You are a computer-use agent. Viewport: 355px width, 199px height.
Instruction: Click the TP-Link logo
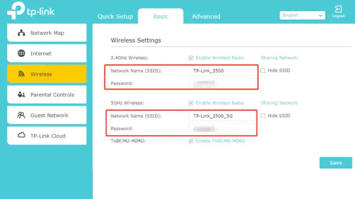point(31,11)
